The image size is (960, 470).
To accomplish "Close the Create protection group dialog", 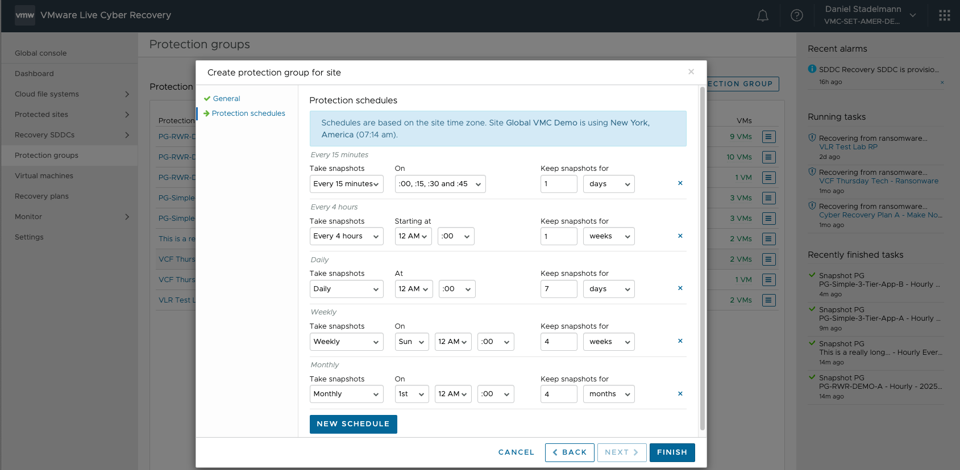I will (x=691, y=72).
